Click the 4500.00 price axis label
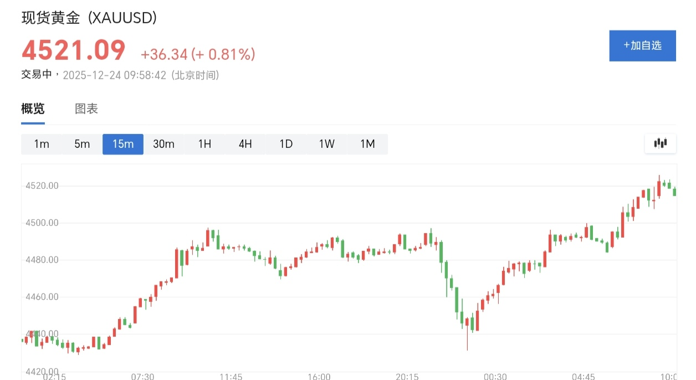 (x=42, y=223)
